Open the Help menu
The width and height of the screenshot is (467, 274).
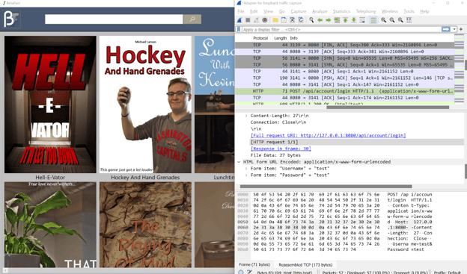tap(424, 12)
